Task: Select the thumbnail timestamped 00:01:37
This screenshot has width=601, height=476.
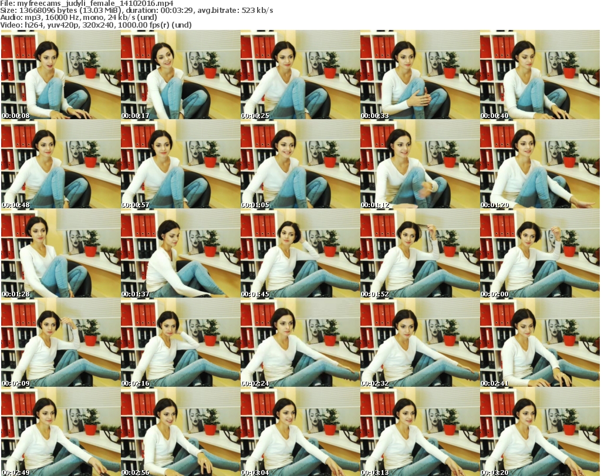Action: [x=181, y=254]
